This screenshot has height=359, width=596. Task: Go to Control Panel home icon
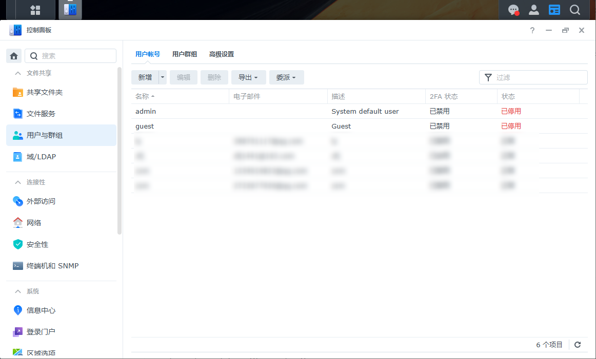click(14, 56)
